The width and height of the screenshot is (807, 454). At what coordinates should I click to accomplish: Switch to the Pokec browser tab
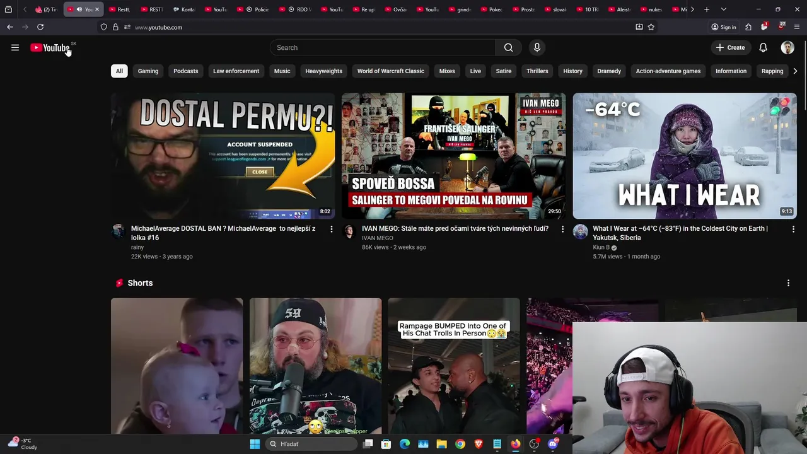pyautogui.click(x=491, y=9)
